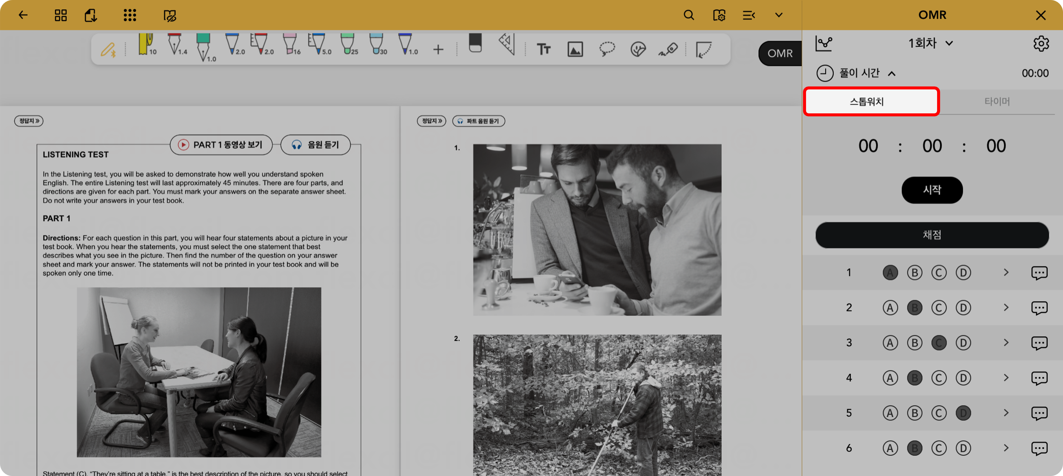The height and width of the screenshot is (476, 1063).
Task: Open the nine-dot apps menu icon
Action: pos(130,15)
